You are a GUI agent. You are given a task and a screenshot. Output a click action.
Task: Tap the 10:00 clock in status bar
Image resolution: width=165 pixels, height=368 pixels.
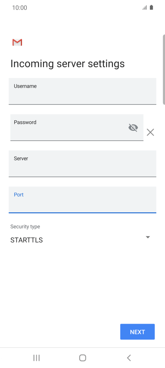[20, 8]
